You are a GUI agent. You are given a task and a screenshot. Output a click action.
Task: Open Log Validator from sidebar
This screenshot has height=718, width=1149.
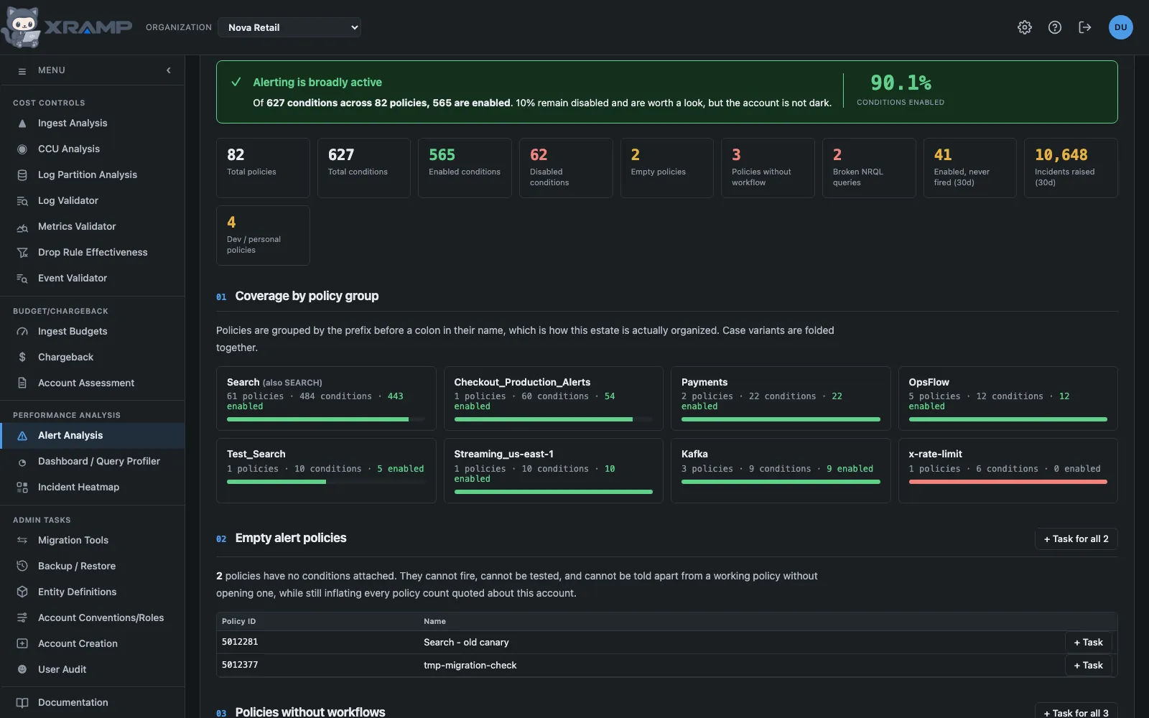[92, 201]
